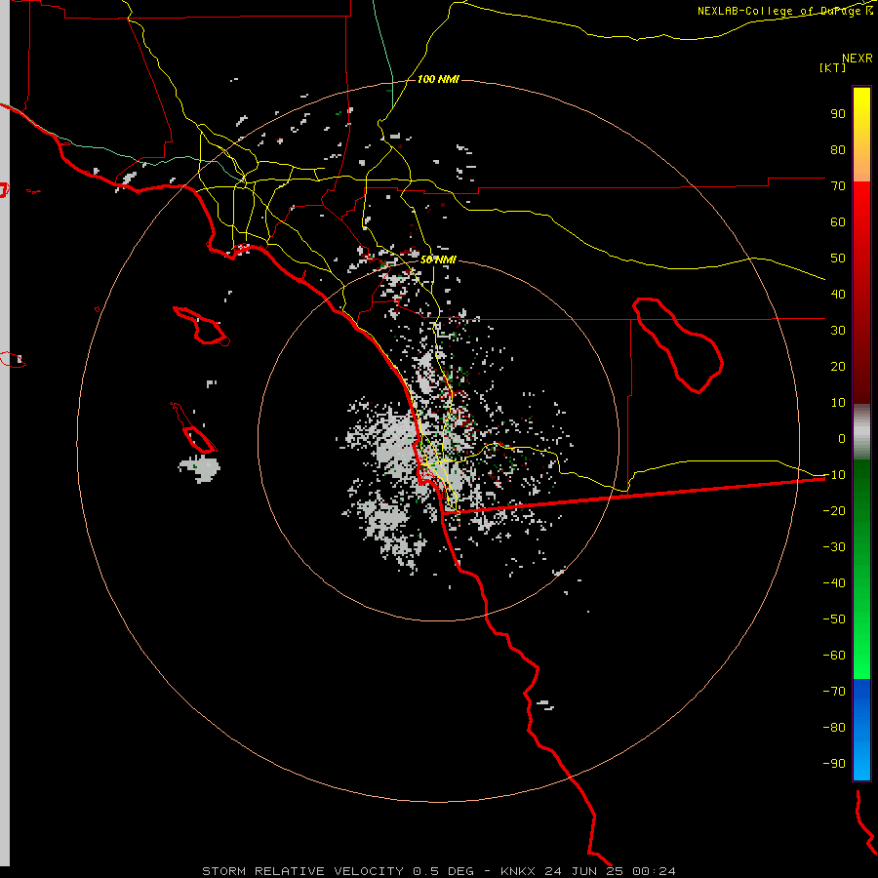The height and width of the screenshot is (878, 878).
Task: Click the "90" value on the velocity scale
Action: [x=838, y=114]
